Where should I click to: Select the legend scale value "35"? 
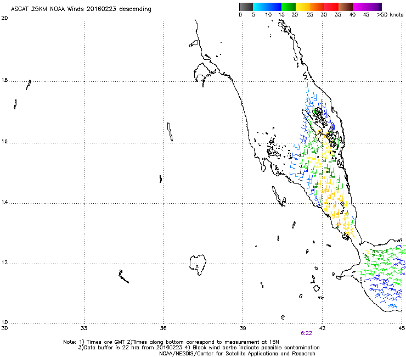338,15
